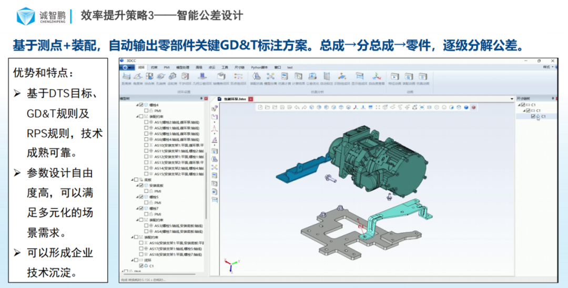Toggle checkbox for AS10 constraint row
Viewport: 568px width, 288px height.
146,145
